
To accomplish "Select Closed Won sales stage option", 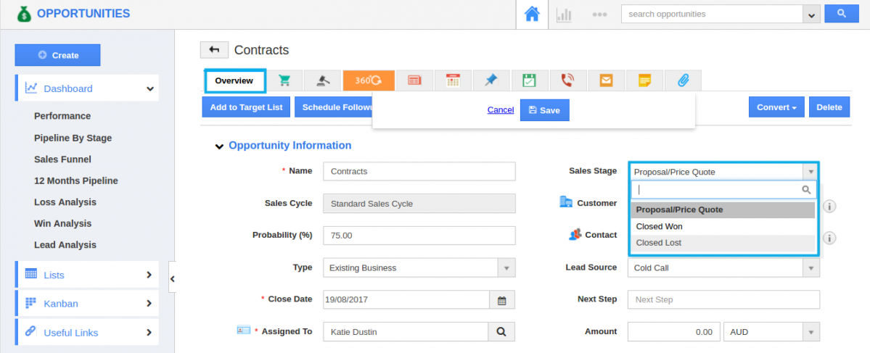I will 659,226.
